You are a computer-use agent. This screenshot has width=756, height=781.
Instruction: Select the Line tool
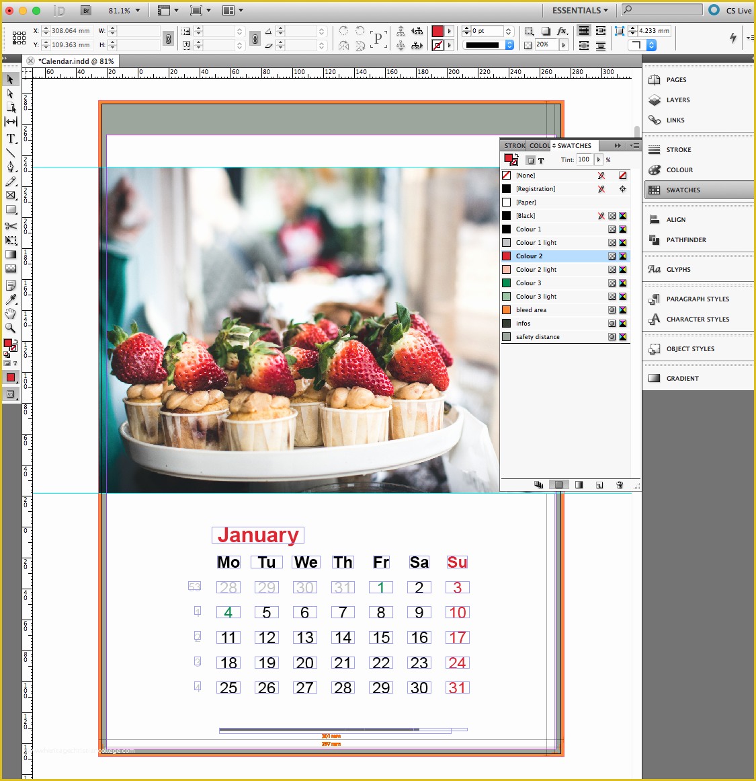point(11,153)
